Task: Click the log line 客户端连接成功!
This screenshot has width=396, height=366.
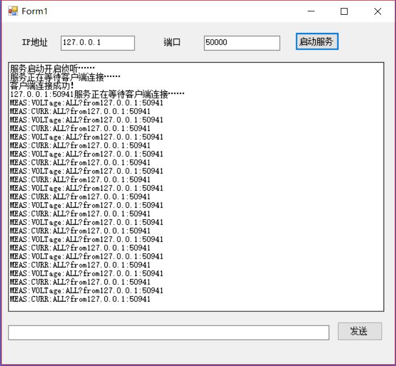Action: [42, 86]
